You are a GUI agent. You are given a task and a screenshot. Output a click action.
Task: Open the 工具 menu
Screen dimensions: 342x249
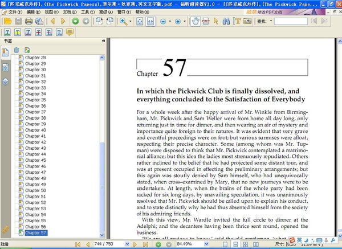click(88, 12)
